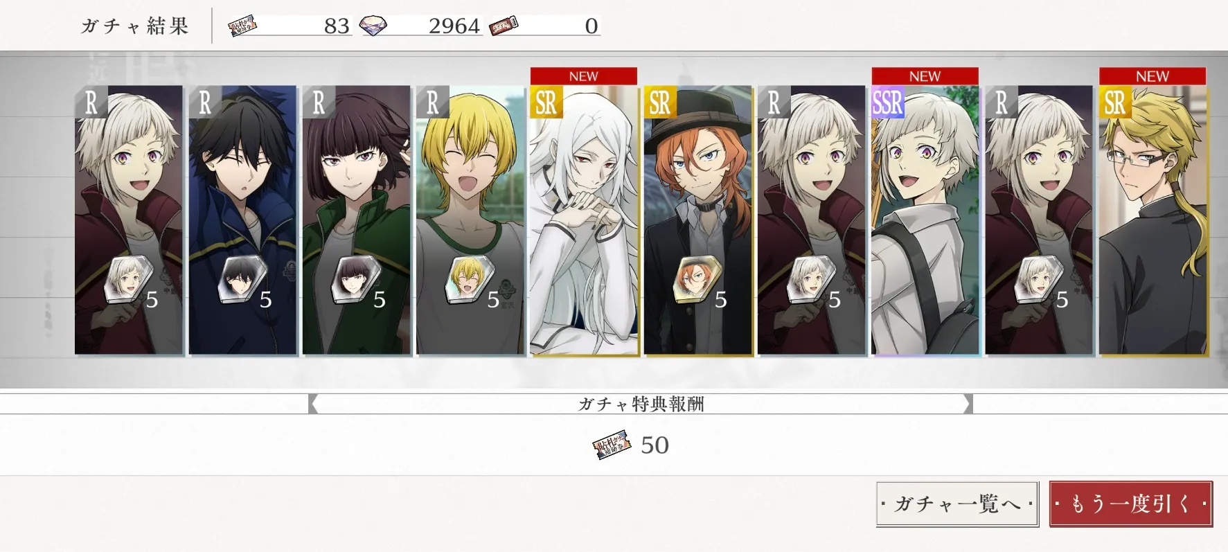
Task: Tap the black-haired boy shard icon
Action: click(238, 281)
